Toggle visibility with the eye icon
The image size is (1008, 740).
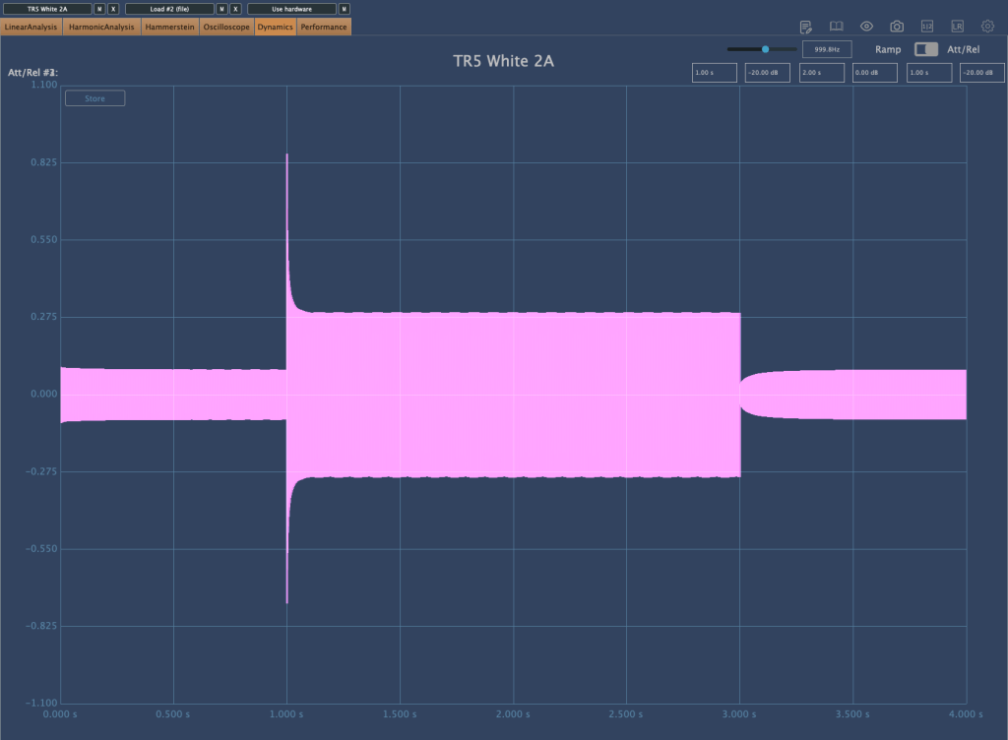coord(866,27)
